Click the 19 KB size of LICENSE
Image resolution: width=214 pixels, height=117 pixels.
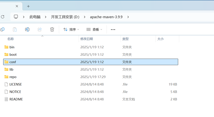[x=173, y=84]
